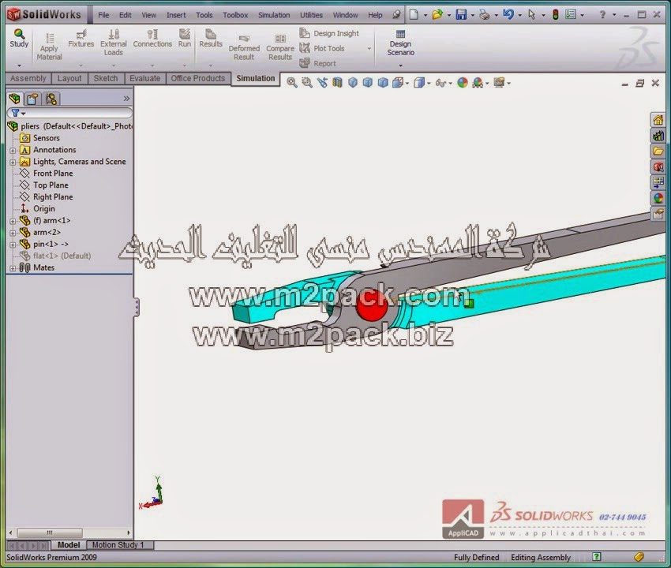Open Design Scenario dropdown arrow
Image resolution: width=671 pixels, height=568 pixels.
tap(400, 65)
